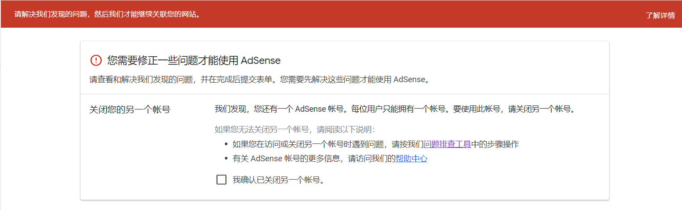Image resolution: width=682 pixels, height=210 pixels.
Task: Click the label 我确认已关闭另一个帐号。
Action: point(278,180)
